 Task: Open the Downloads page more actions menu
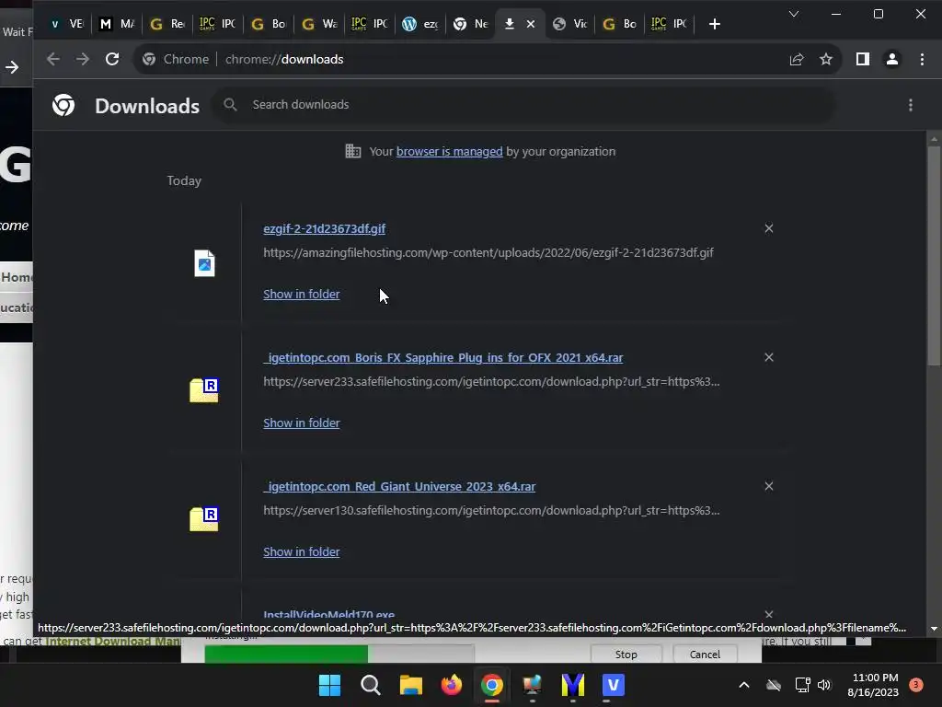coord(911,105)
